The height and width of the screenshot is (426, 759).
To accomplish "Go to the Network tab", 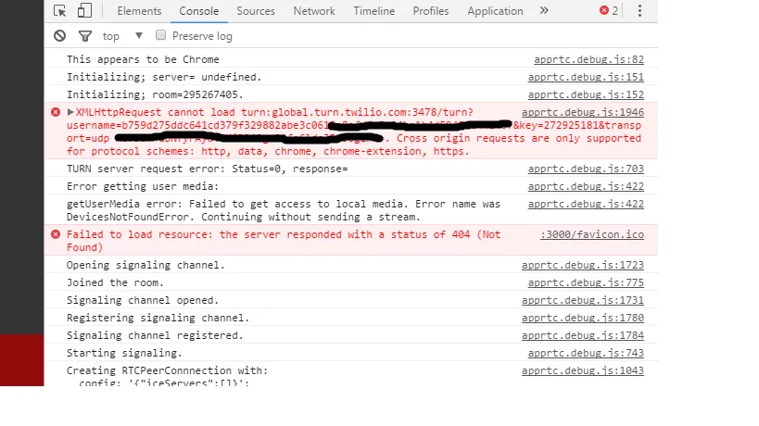I will pos(314,10).
